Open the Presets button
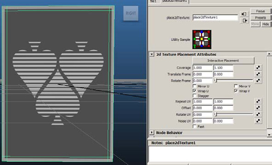272x165 pixels. (x=261, y=18)
